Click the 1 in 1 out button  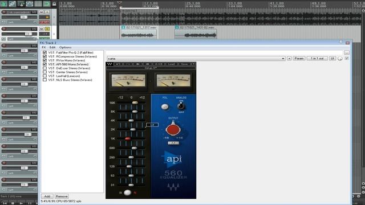(317, 58)
